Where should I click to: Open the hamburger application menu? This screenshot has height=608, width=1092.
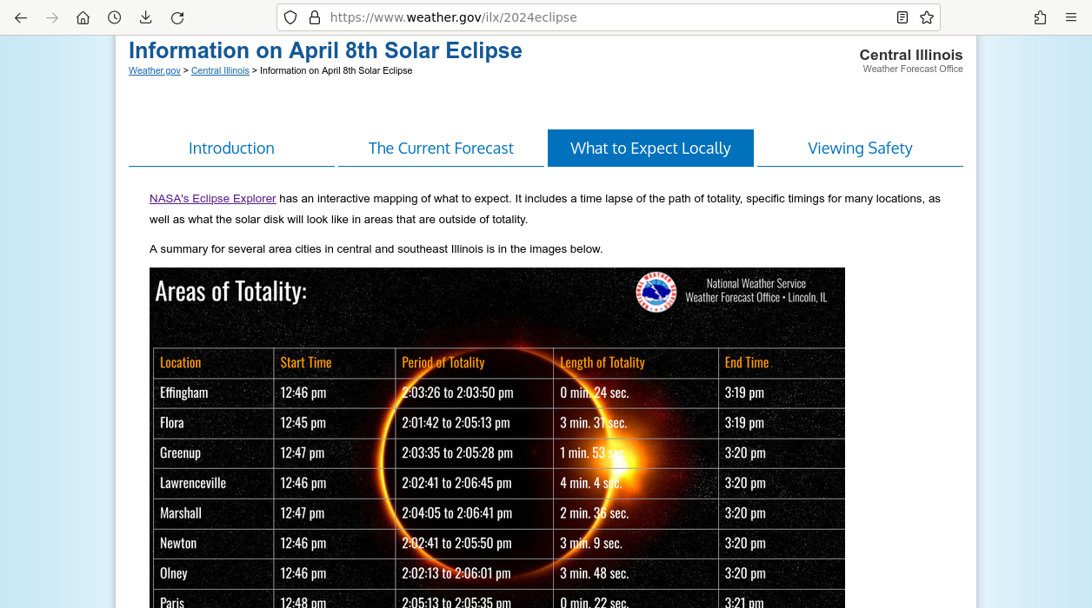tap(1071, 17)
